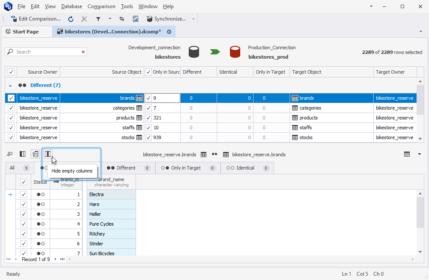Switch to the Start Page tab

[26, 32]
